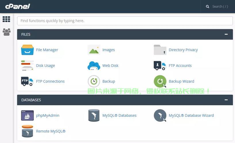Image resolution: width=235 pixels, height=143 pixels.
Task: Open the Images link
Action: pyautogui.click(x=108, y=50)
